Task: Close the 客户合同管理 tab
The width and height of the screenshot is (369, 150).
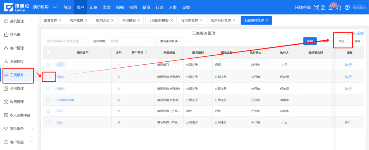Action: point(234,21)
